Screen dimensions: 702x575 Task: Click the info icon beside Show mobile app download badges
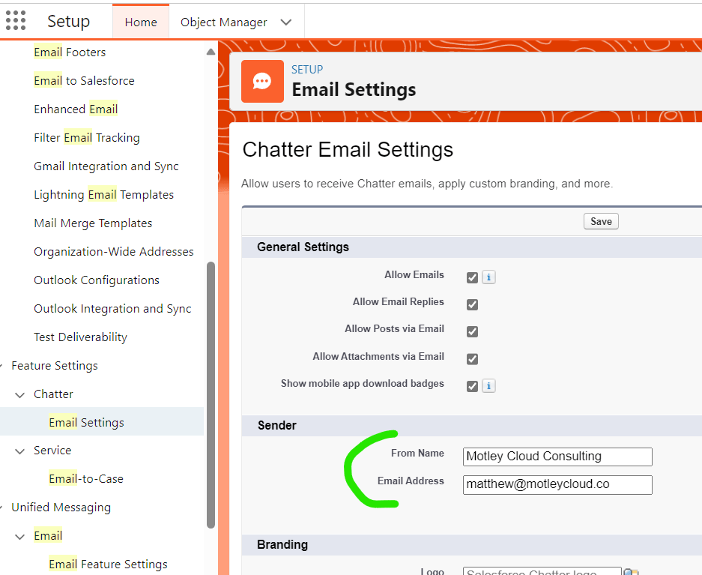click(x=488, y=385)
